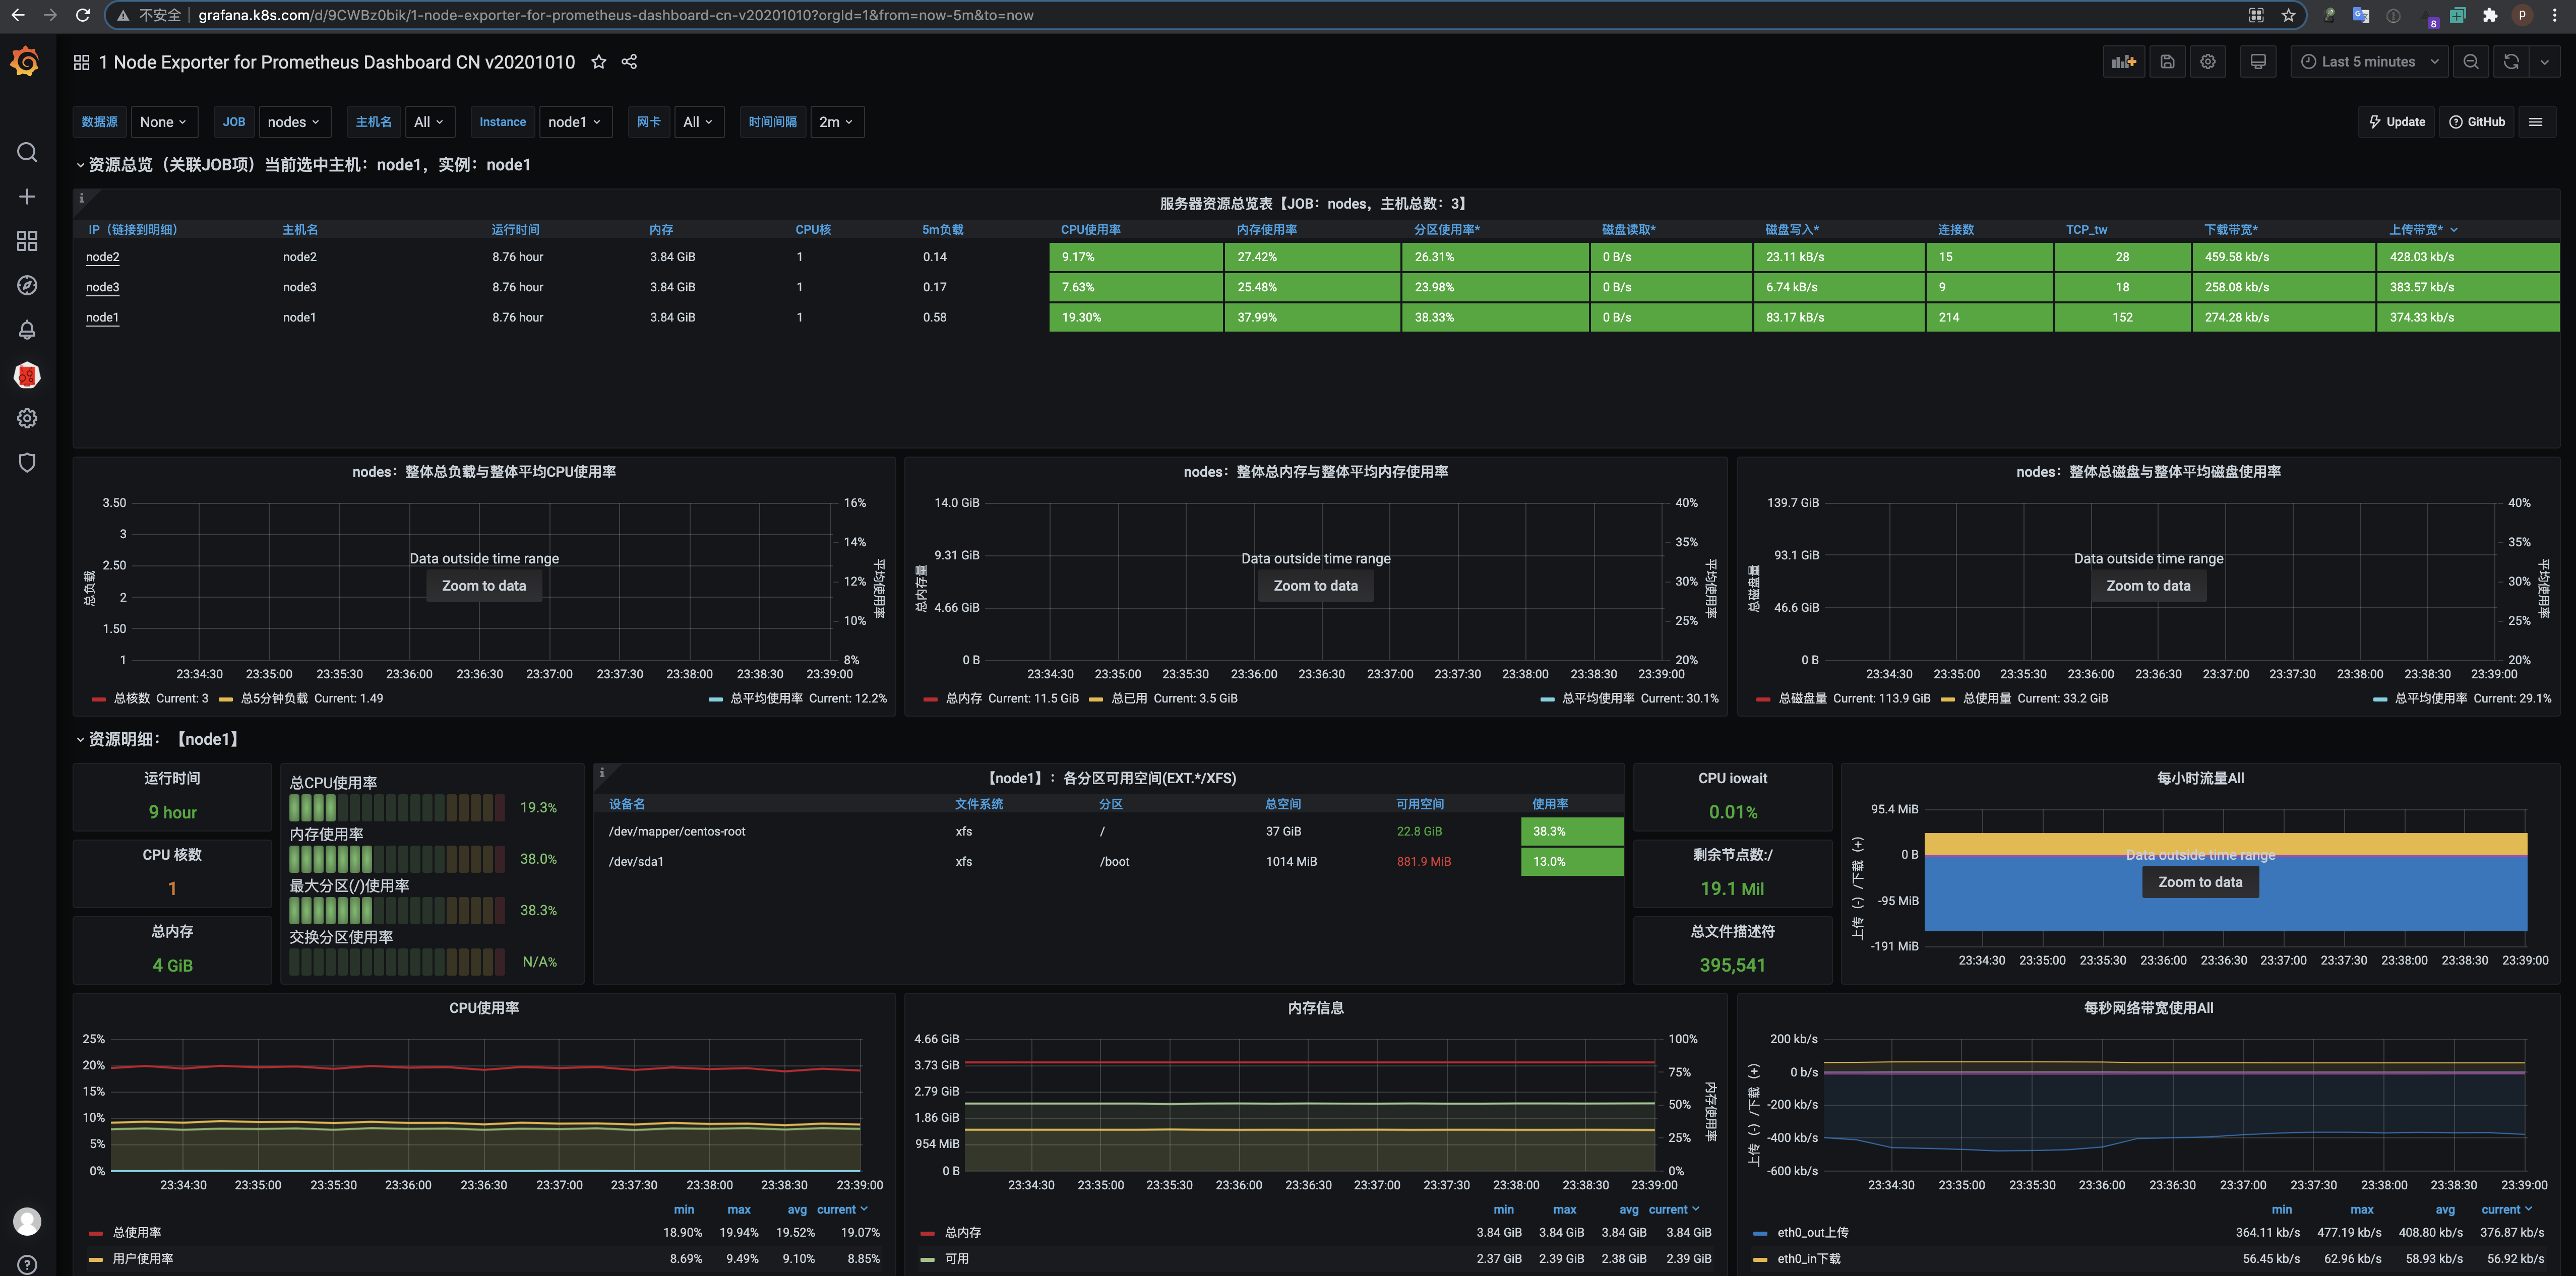2576x1276 pixels.
Task: Open the dashboard links hamburger menu
Action: point(2536,122)
